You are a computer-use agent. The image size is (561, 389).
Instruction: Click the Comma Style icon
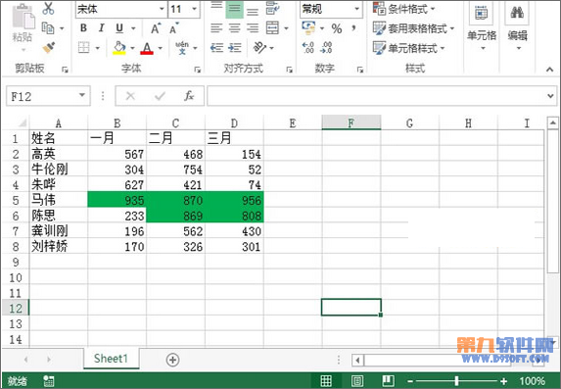[x=353, y=28]
